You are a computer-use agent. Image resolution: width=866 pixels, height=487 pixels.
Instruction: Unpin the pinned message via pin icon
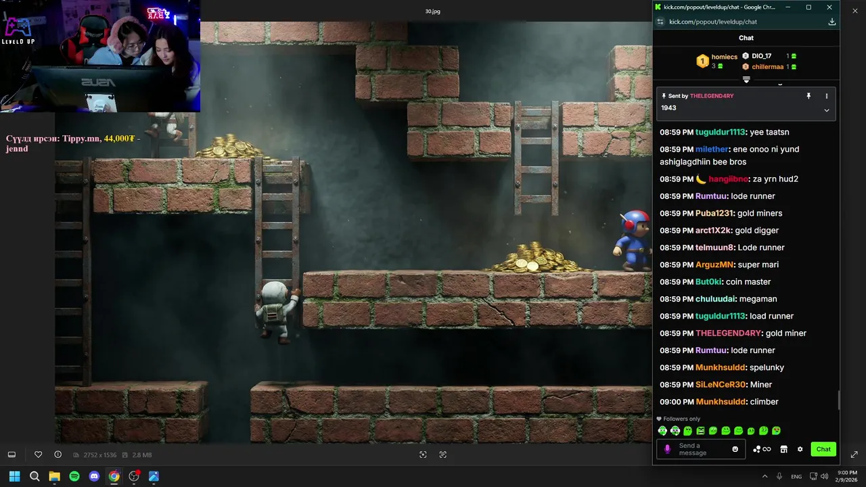(808, 96)
